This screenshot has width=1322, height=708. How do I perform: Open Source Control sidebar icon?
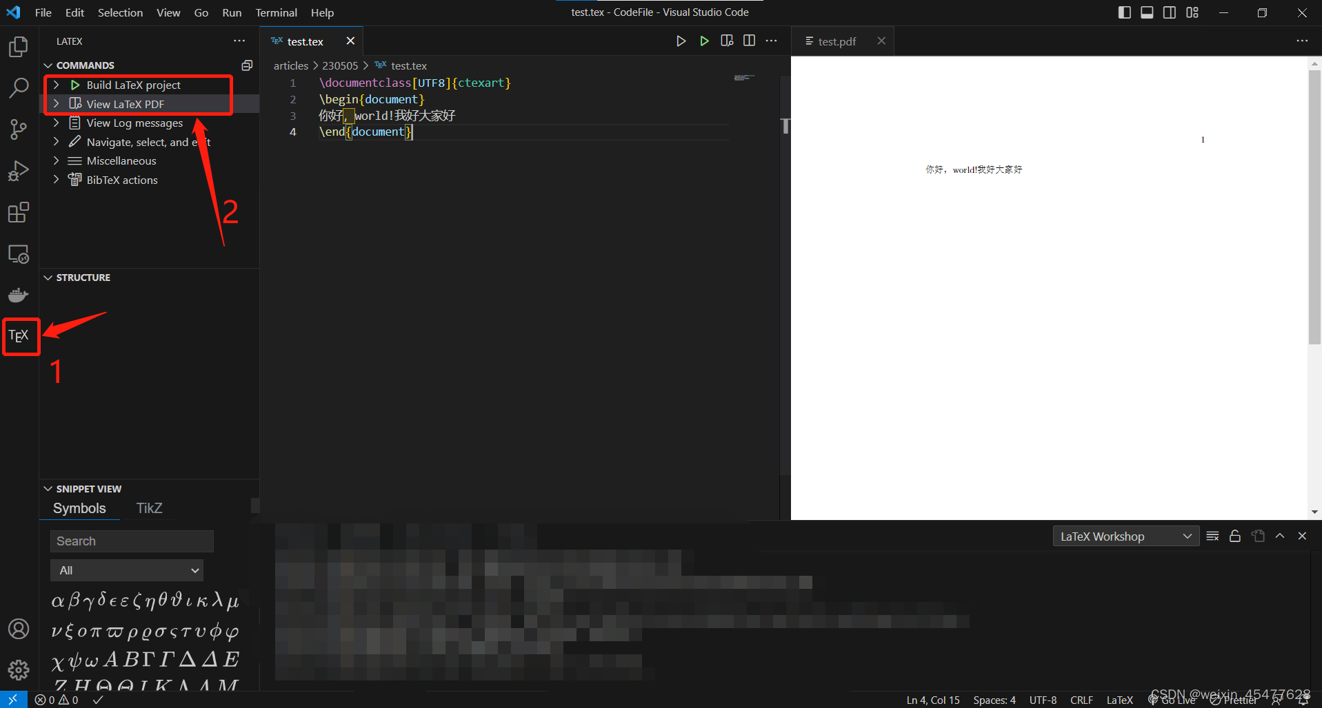pos(19,129)
